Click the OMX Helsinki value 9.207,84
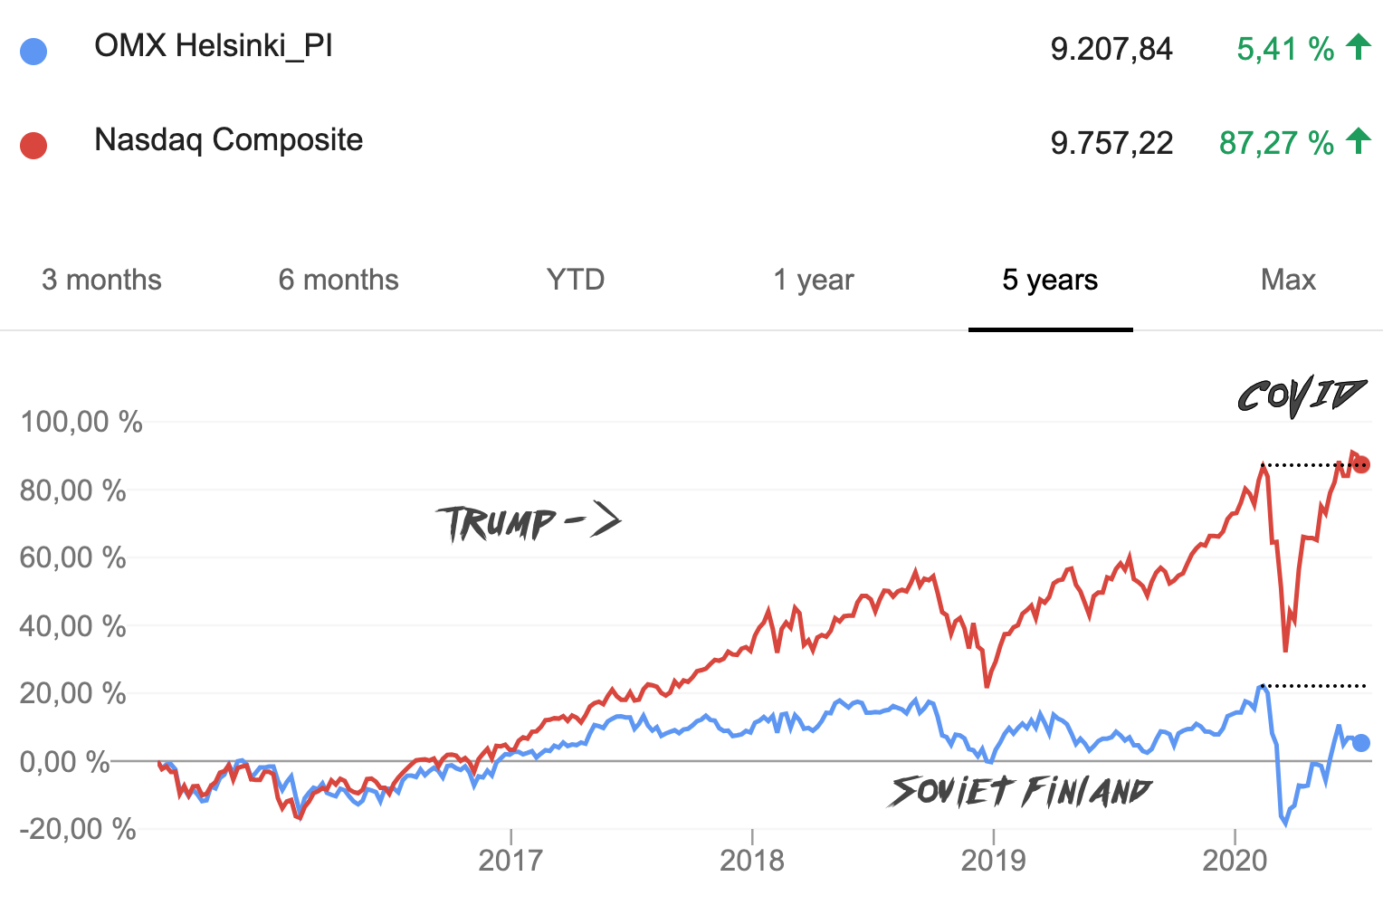 click(1111, 49)
